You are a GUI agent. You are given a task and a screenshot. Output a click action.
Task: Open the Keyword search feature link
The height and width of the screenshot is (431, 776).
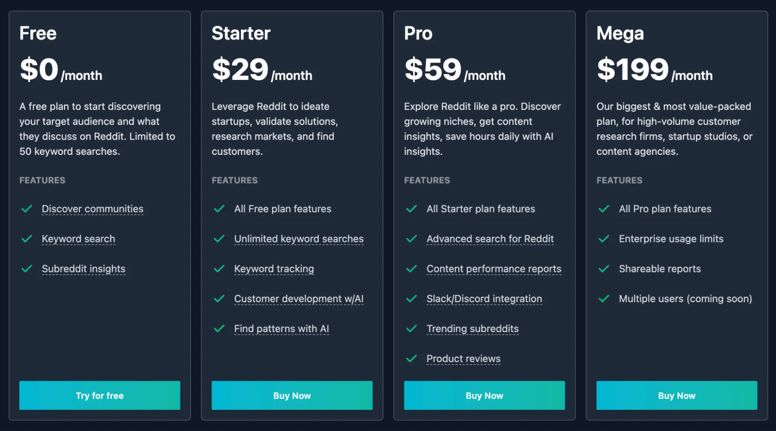click(x=78, y=239)
